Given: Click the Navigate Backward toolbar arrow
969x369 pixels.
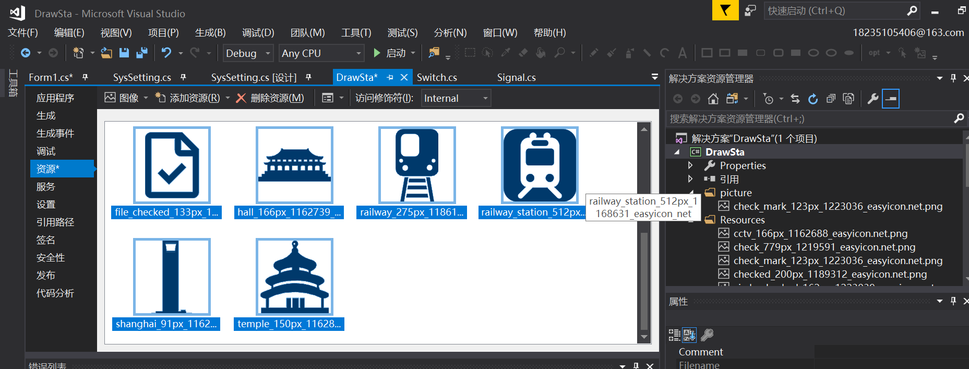Looking at the screenshot, I should [x=26, y=53].
